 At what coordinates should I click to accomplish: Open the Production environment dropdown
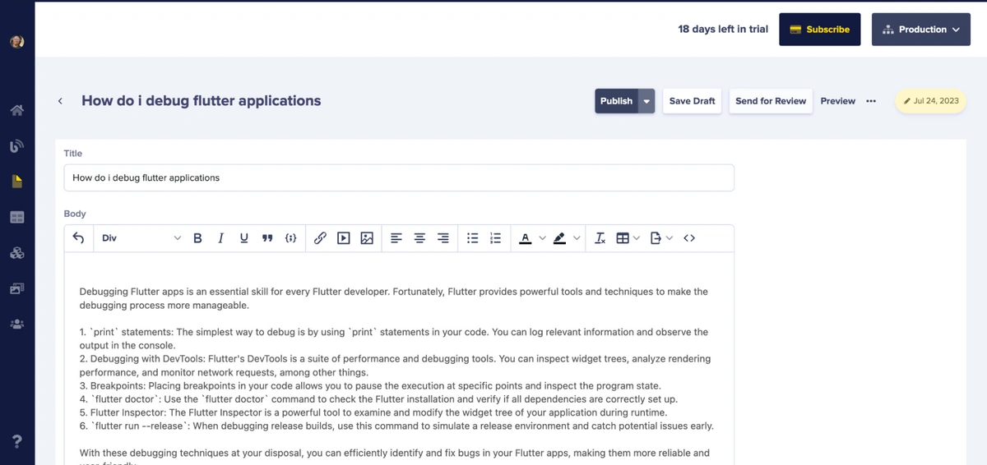click(x=920, y=30)
